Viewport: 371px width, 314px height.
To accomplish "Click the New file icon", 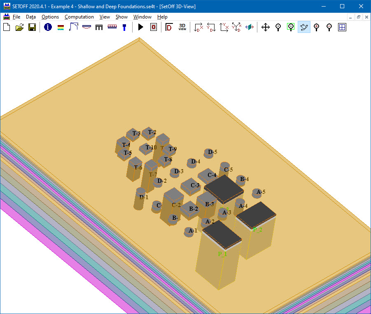I will coord(7,28).
